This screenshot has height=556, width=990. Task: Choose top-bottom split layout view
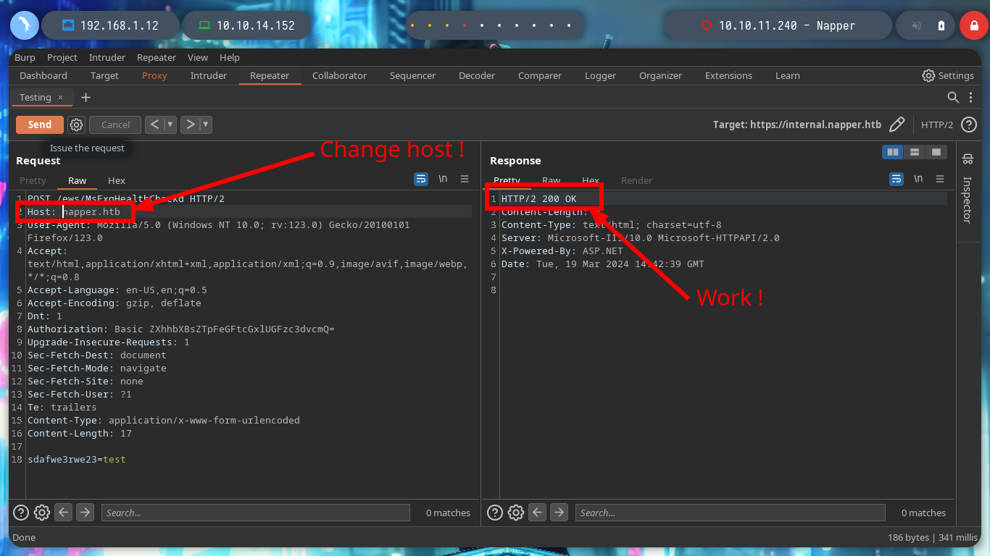pyautogui.click(x=915, y=152)
